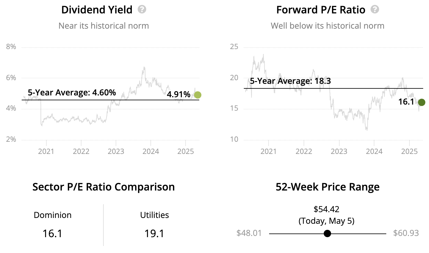429x253 pixels.
Task: Click the Forward P/E Ratio chart title
Action: pyautogui.click(x=321, y=10)
